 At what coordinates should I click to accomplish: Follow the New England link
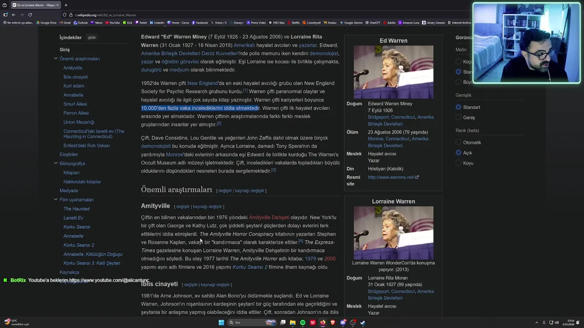pyautogui.click(x=202, y=83)
